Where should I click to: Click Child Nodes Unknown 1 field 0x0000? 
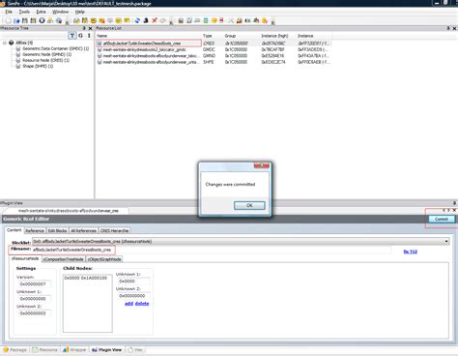pyautogui.click(x=133, y=282)
